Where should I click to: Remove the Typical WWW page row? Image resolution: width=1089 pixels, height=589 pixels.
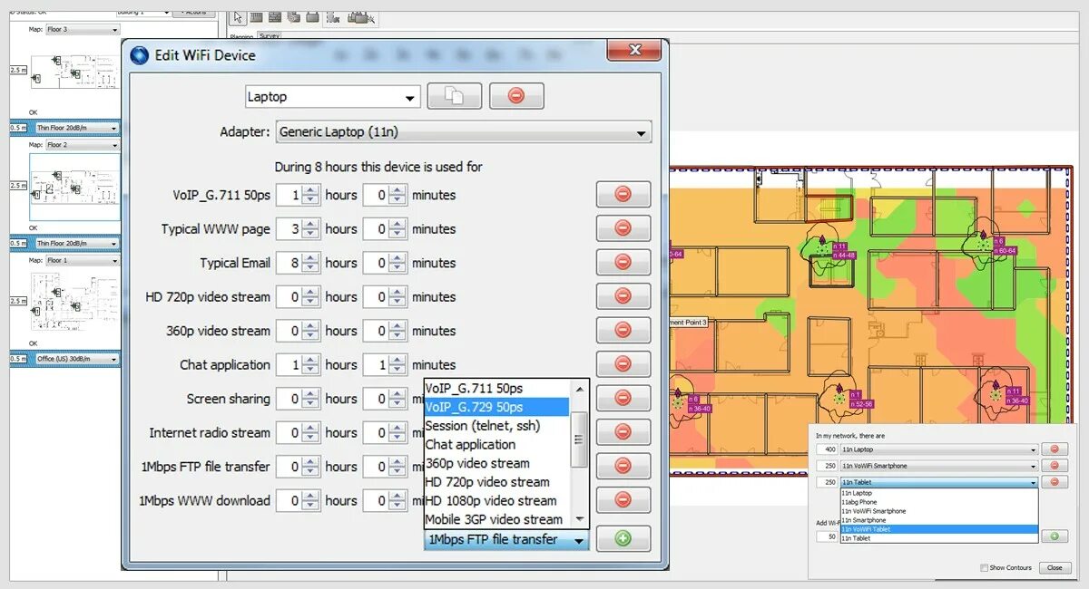623,228
